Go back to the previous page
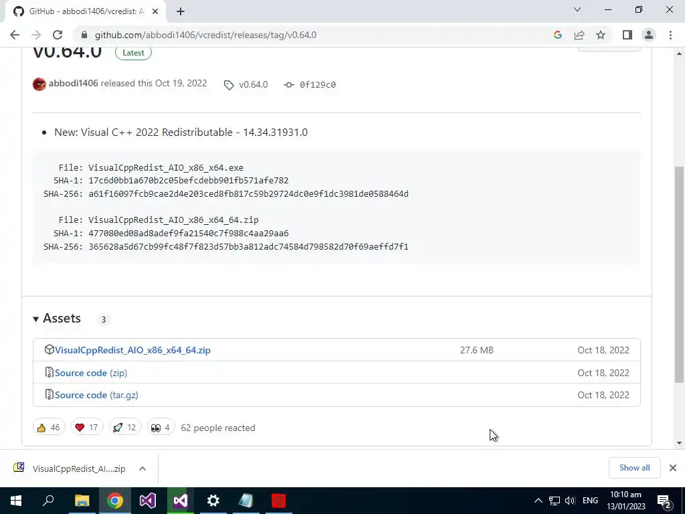The height and width of the screenshot is (514, 685). click(15, 35)
